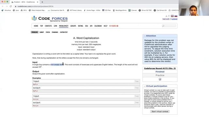
Task: Click the Attention sidebar header
Action: (x=151, y=36)
